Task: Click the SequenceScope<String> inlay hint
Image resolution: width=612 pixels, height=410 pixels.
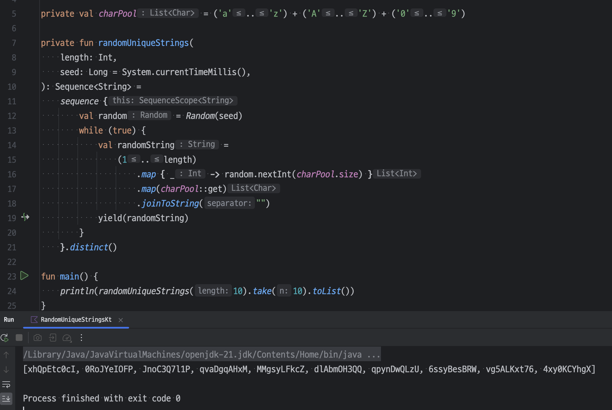Action: coord(173,101)
